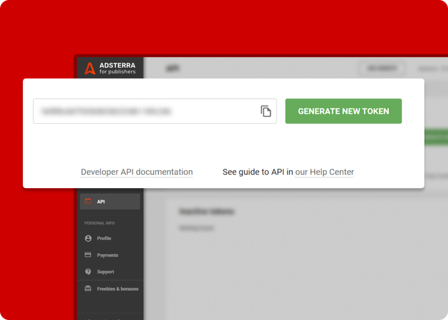Click the API terminal icon in sidebar

88,201
